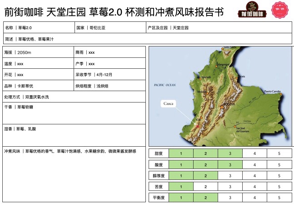Select the Bogotá star marker on map

(222, 107)
